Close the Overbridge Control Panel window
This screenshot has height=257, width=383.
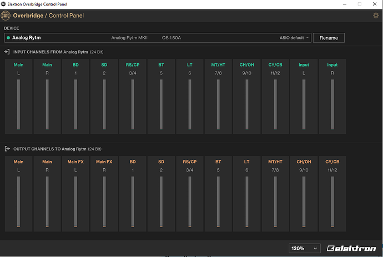(375, 4)
